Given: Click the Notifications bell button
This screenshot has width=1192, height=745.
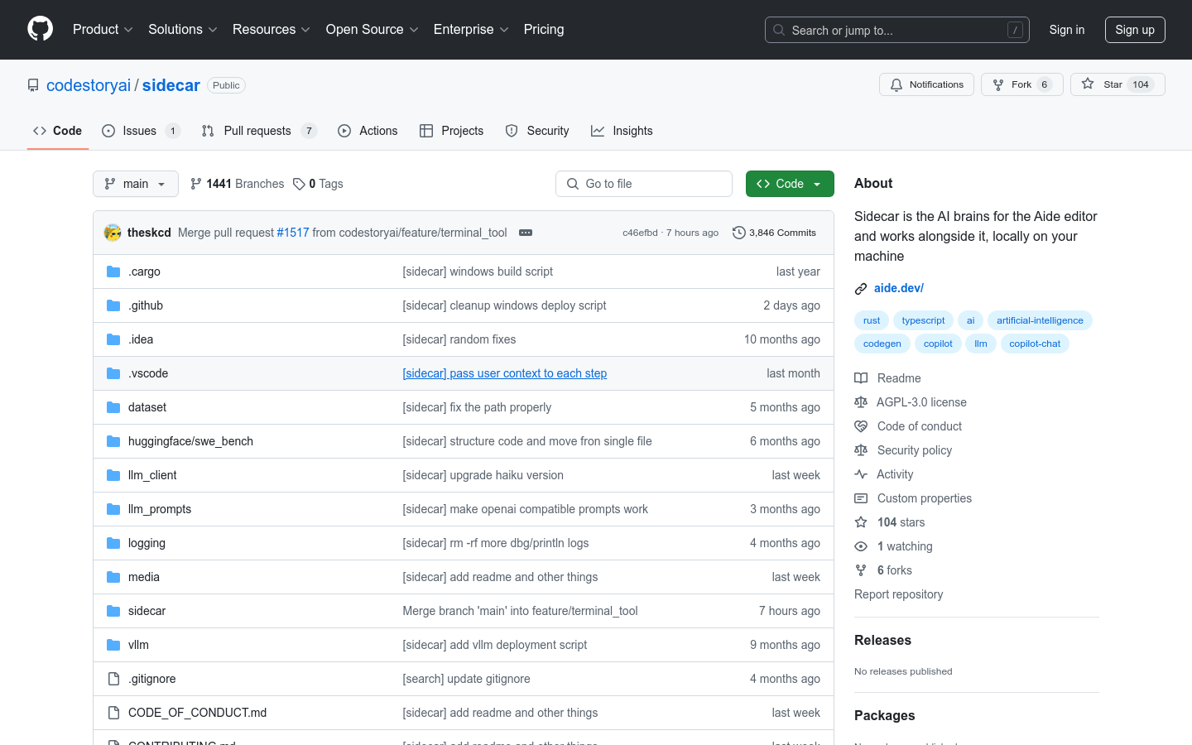Looking at the screenshot, I should [x=926, y=84].
